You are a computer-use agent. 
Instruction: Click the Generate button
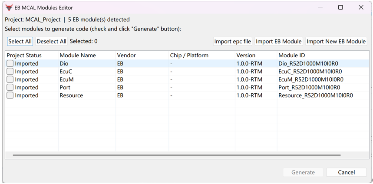pyautogui.click(x=303, y=172)
